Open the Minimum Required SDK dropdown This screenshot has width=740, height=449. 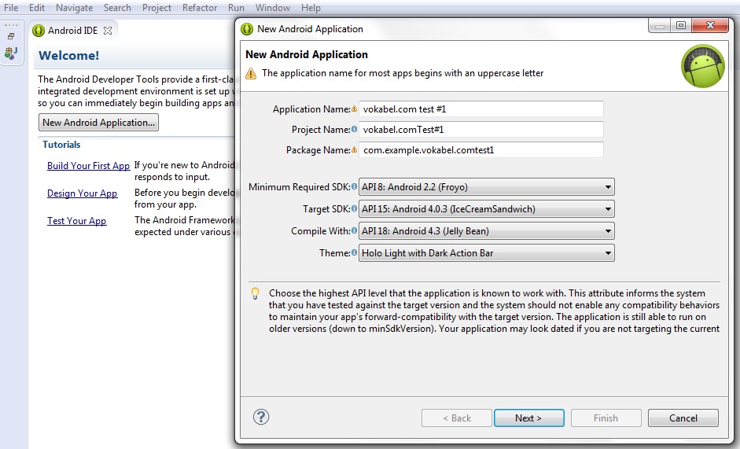point(487,187)
